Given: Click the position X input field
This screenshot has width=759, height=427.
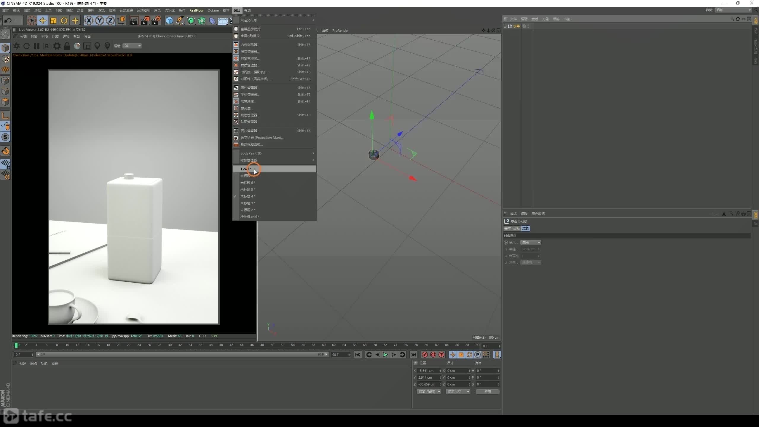Looking at the screenshot, I should [429, 371].
